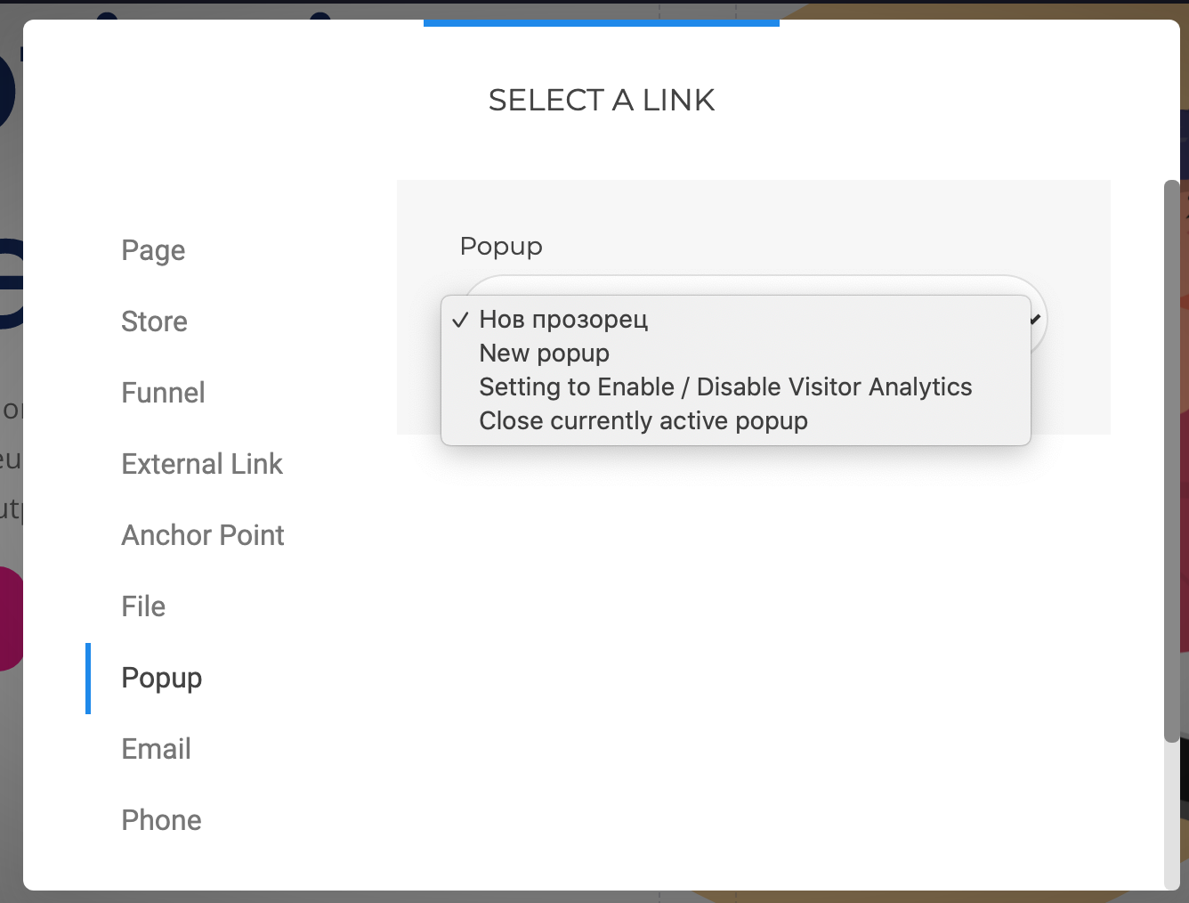The height and width of the screenshot is (903, 1189).
Task: Click the pink button behind the dialog
Action: (11, 618)
